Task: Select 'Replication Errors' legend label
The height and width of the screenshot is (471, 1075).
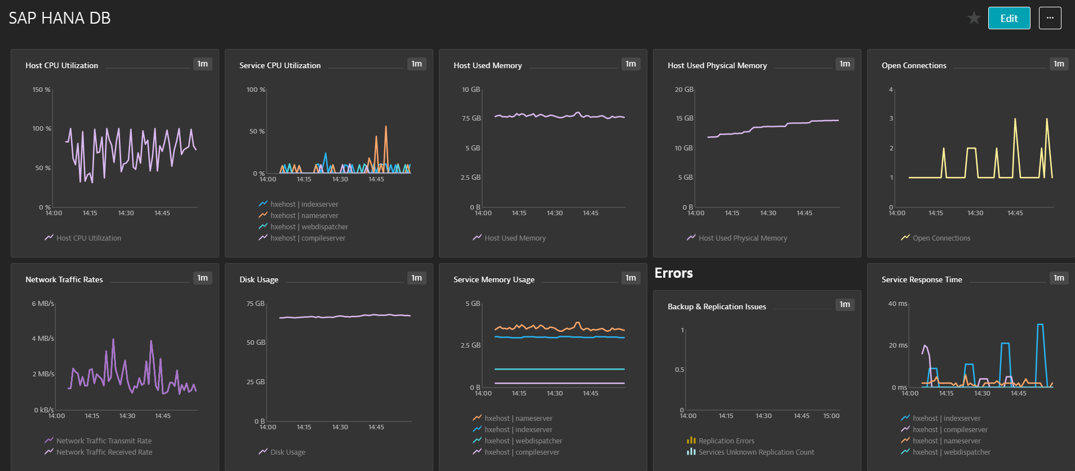Action: point(726,441)
